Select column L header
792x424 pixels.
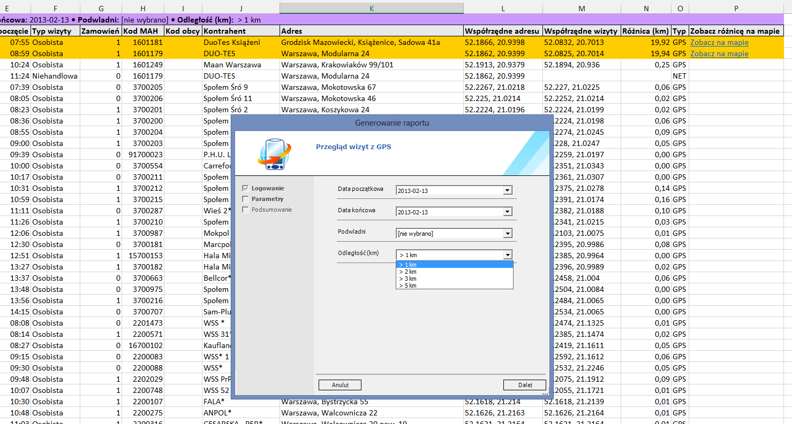pos(503,9)
